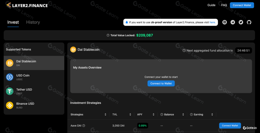260x133 pixels.
Task: Click the BUSD coin icon
Action: tap(10, 105)
